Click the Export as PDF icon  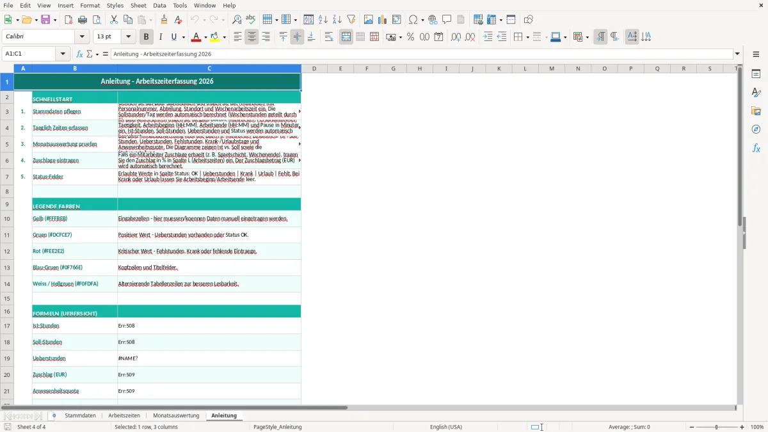tap(68, 20)
